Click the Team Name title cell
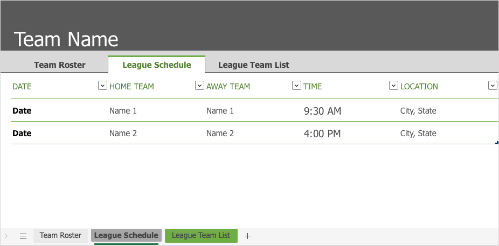499x246 pixels. 66,39
